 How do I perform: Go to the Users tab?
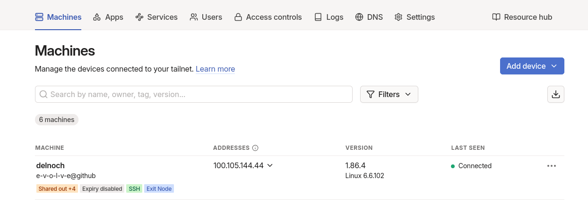(x=206, y=17)
